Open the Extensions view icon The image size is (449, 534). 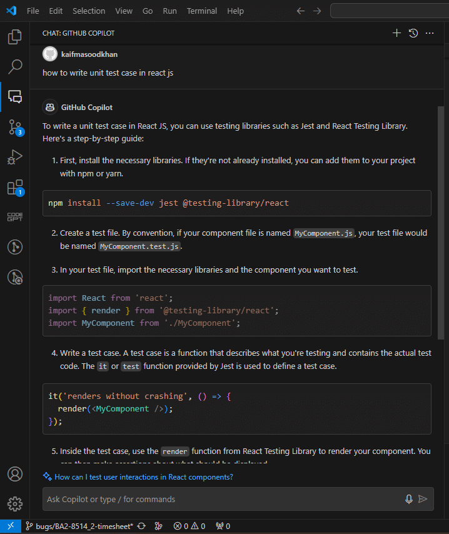[14, 187]
